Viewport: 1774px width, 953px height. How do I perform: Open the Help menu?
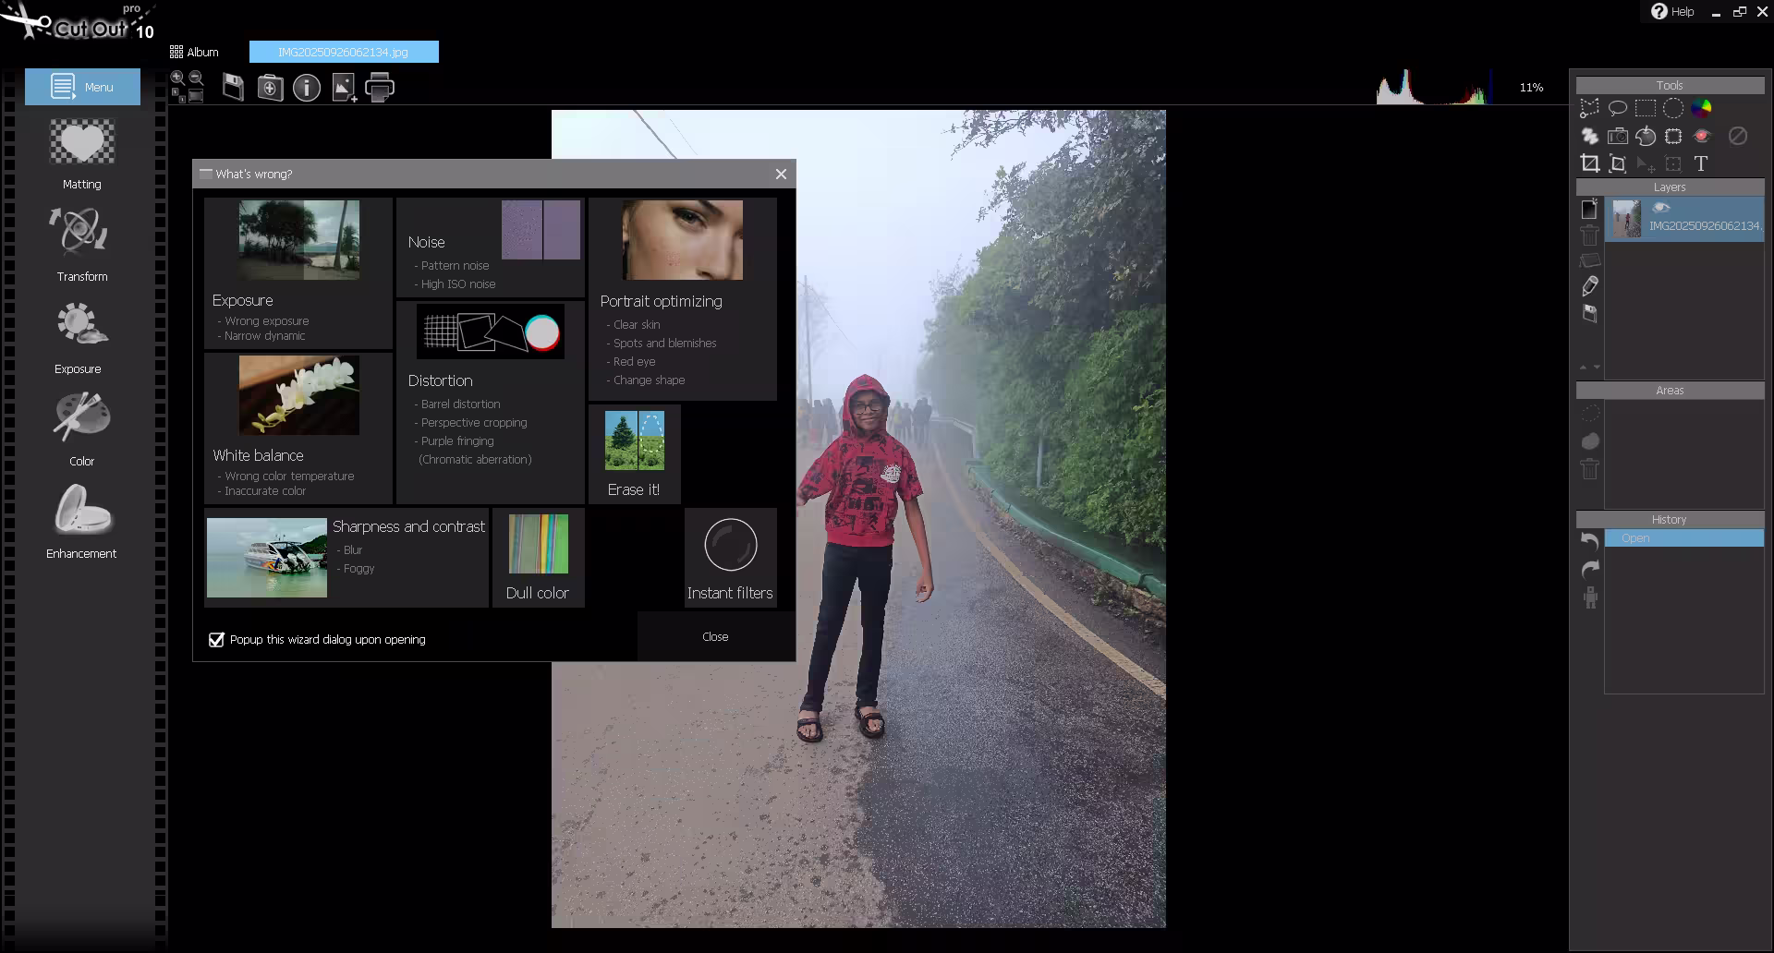pos(1672,11)
